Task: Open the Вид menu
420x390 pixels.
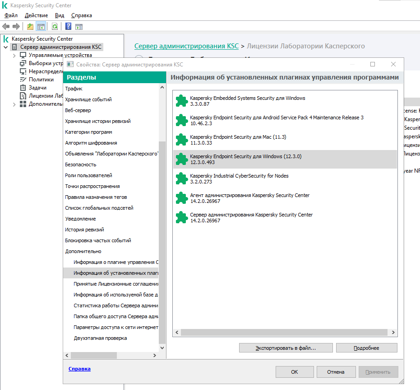Action: tap(60, 15)
